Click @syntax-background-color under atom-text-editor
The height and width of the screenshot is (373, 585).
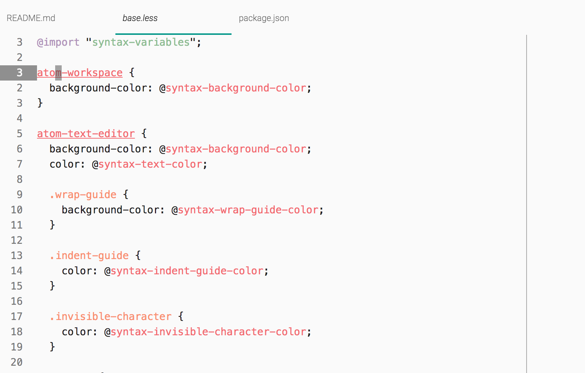coord(233,149)
